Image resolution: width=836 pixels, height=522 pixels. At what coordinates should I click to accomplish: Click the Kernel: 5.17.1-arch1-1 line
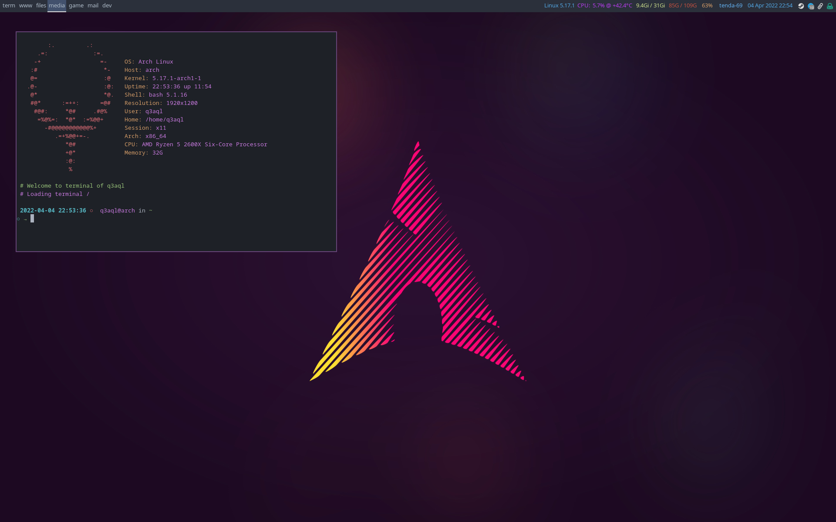[x=163, y=78]
